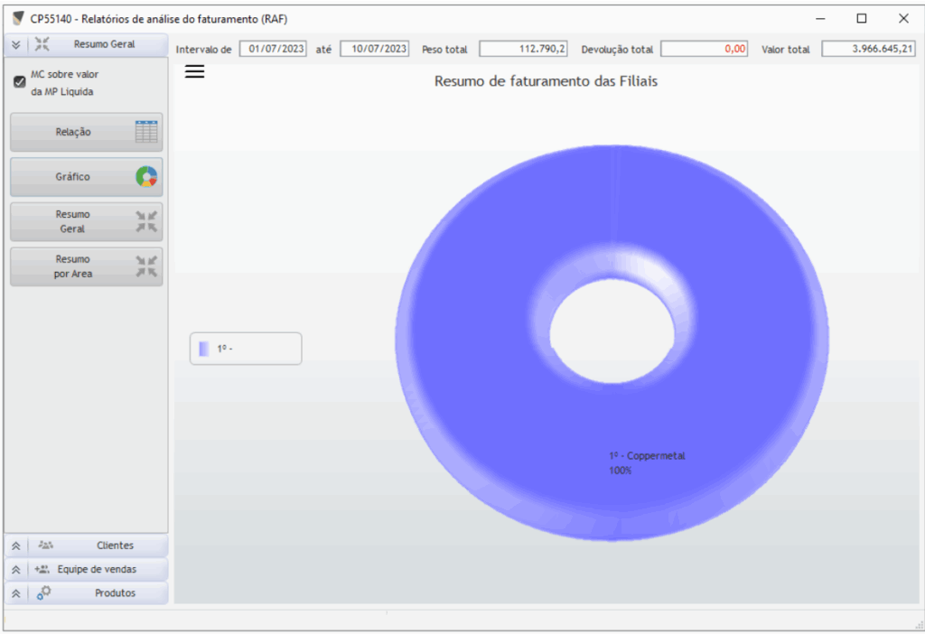
Task: Click the arrows icon on Resumo Geral button
Action: tap(145, 221)
